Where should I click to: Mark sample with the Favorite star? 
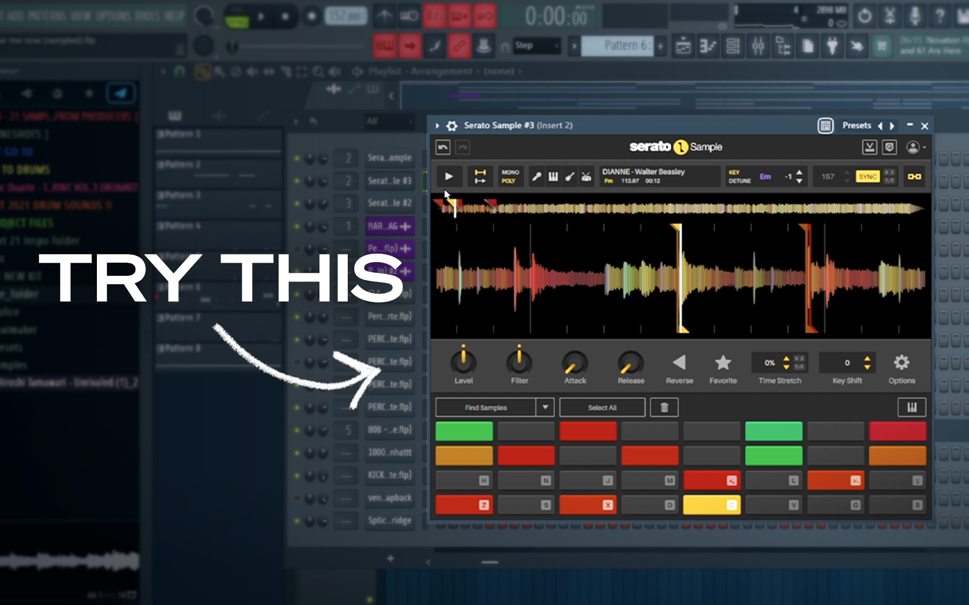coord(723,362)
